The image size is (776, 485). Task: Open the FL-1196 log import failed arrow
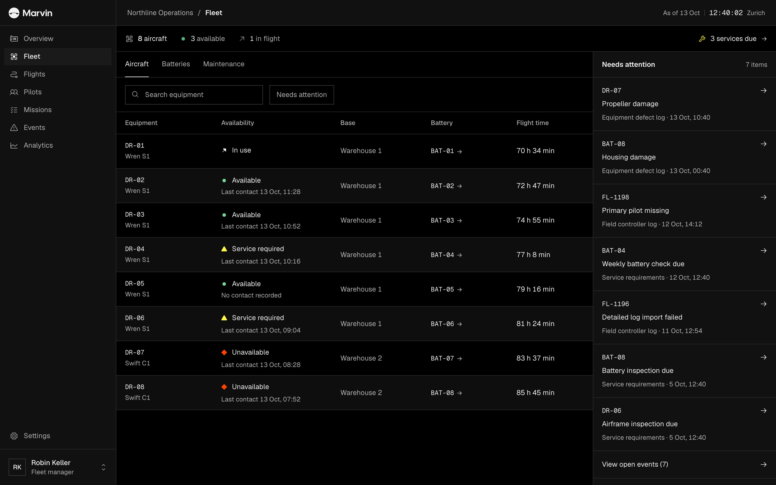[x=764, y=304]
